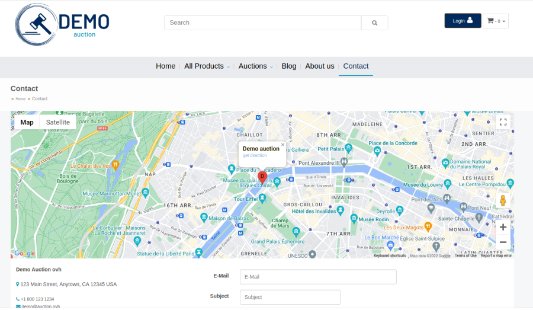Click the Musée du Louvre map pin
The height and width of the screenshot is (310, 533).
[x=448, y=184]
